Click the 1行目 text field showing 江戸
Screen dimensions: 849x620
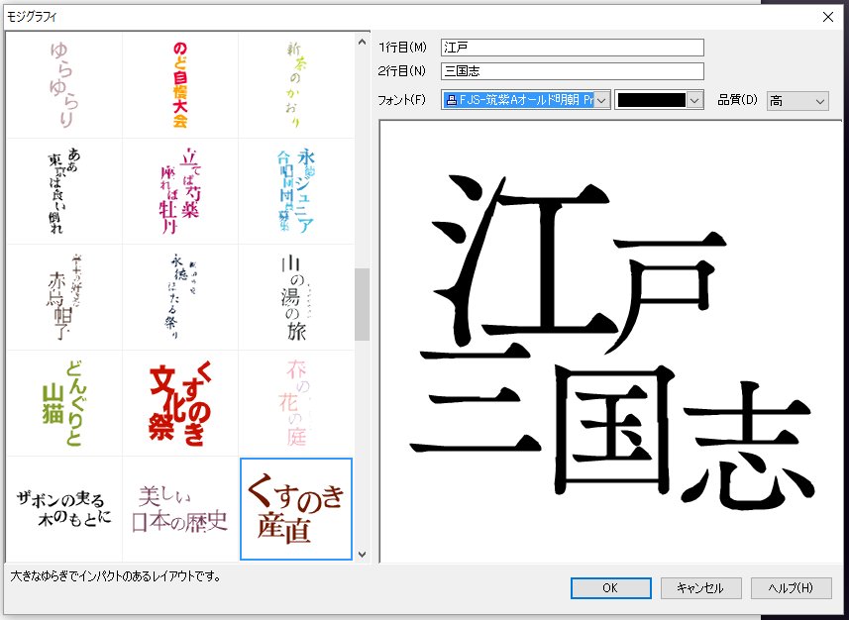pos(572,46)
